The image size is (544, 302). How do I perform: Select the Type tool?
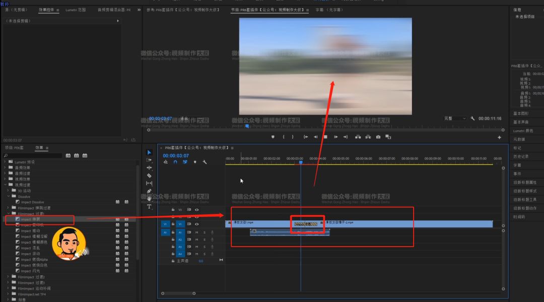pyautogui.click(x=149, y=206)
